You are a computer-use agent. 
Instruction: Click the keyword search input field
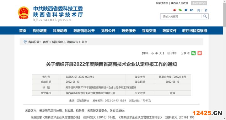(x=181, y=16)
